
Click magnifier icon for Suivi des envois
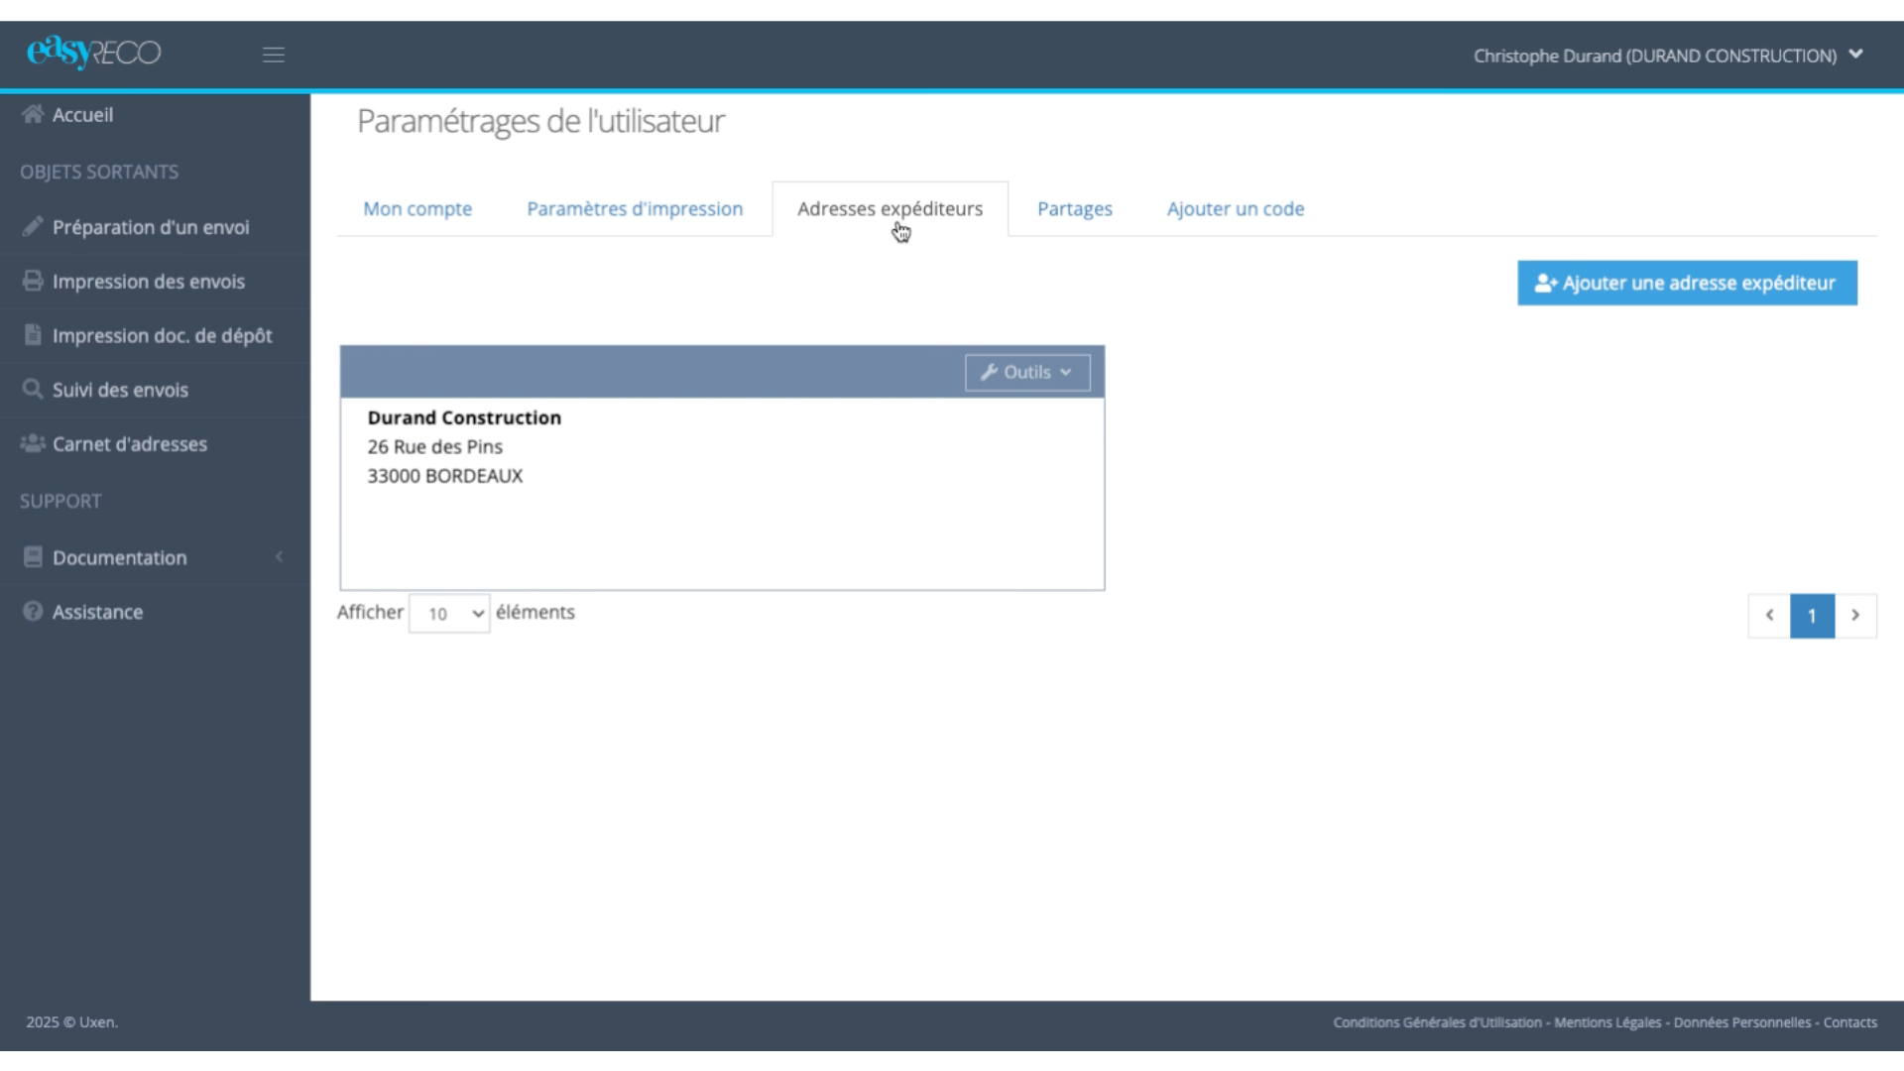click(33, 389)
